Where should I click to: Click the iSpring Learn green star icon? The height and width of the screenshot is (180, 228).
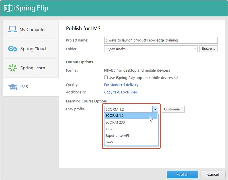12,68
